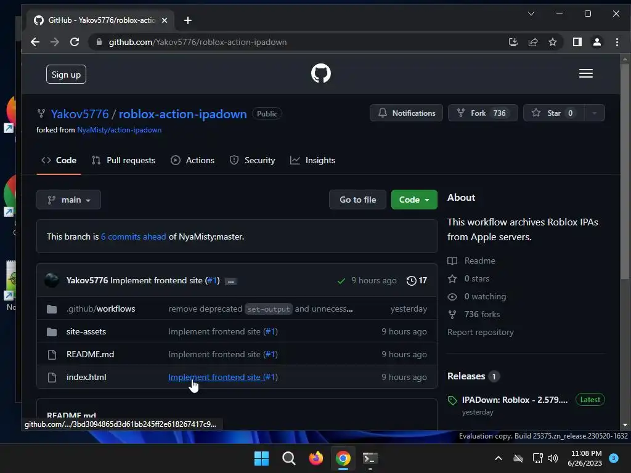This screenshot has width=631, height=473.
Task: Click the page's vertical scrollbar thumb
Action: [625, 171]
